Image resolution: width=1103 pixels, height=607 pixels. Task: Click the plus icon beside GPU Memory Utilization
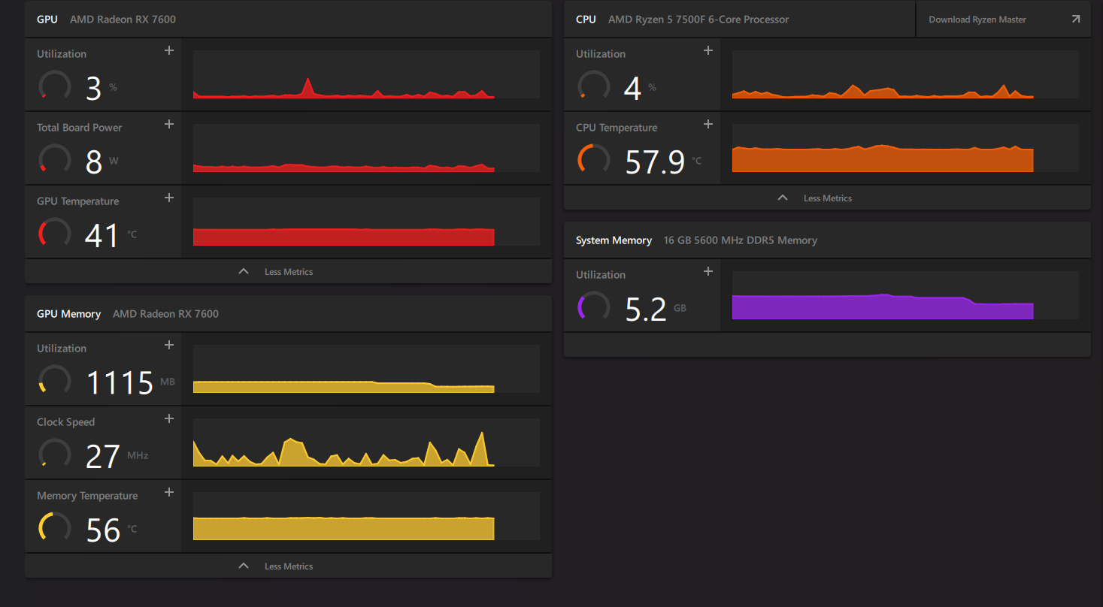pos(169,345)
